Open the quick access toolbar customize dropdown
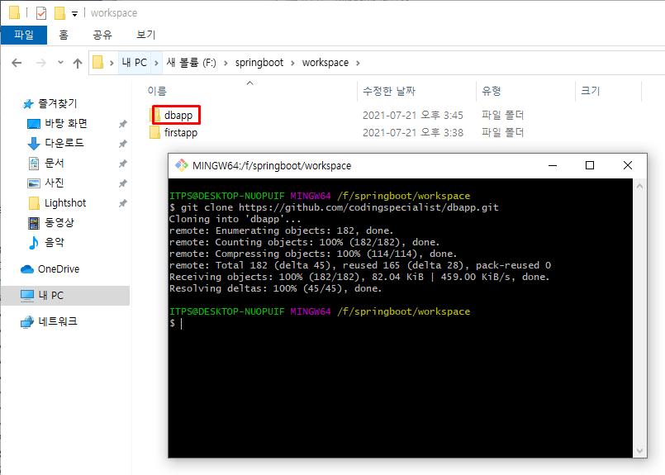The height and width of the screenshot is (475, 665). [74, 14]
